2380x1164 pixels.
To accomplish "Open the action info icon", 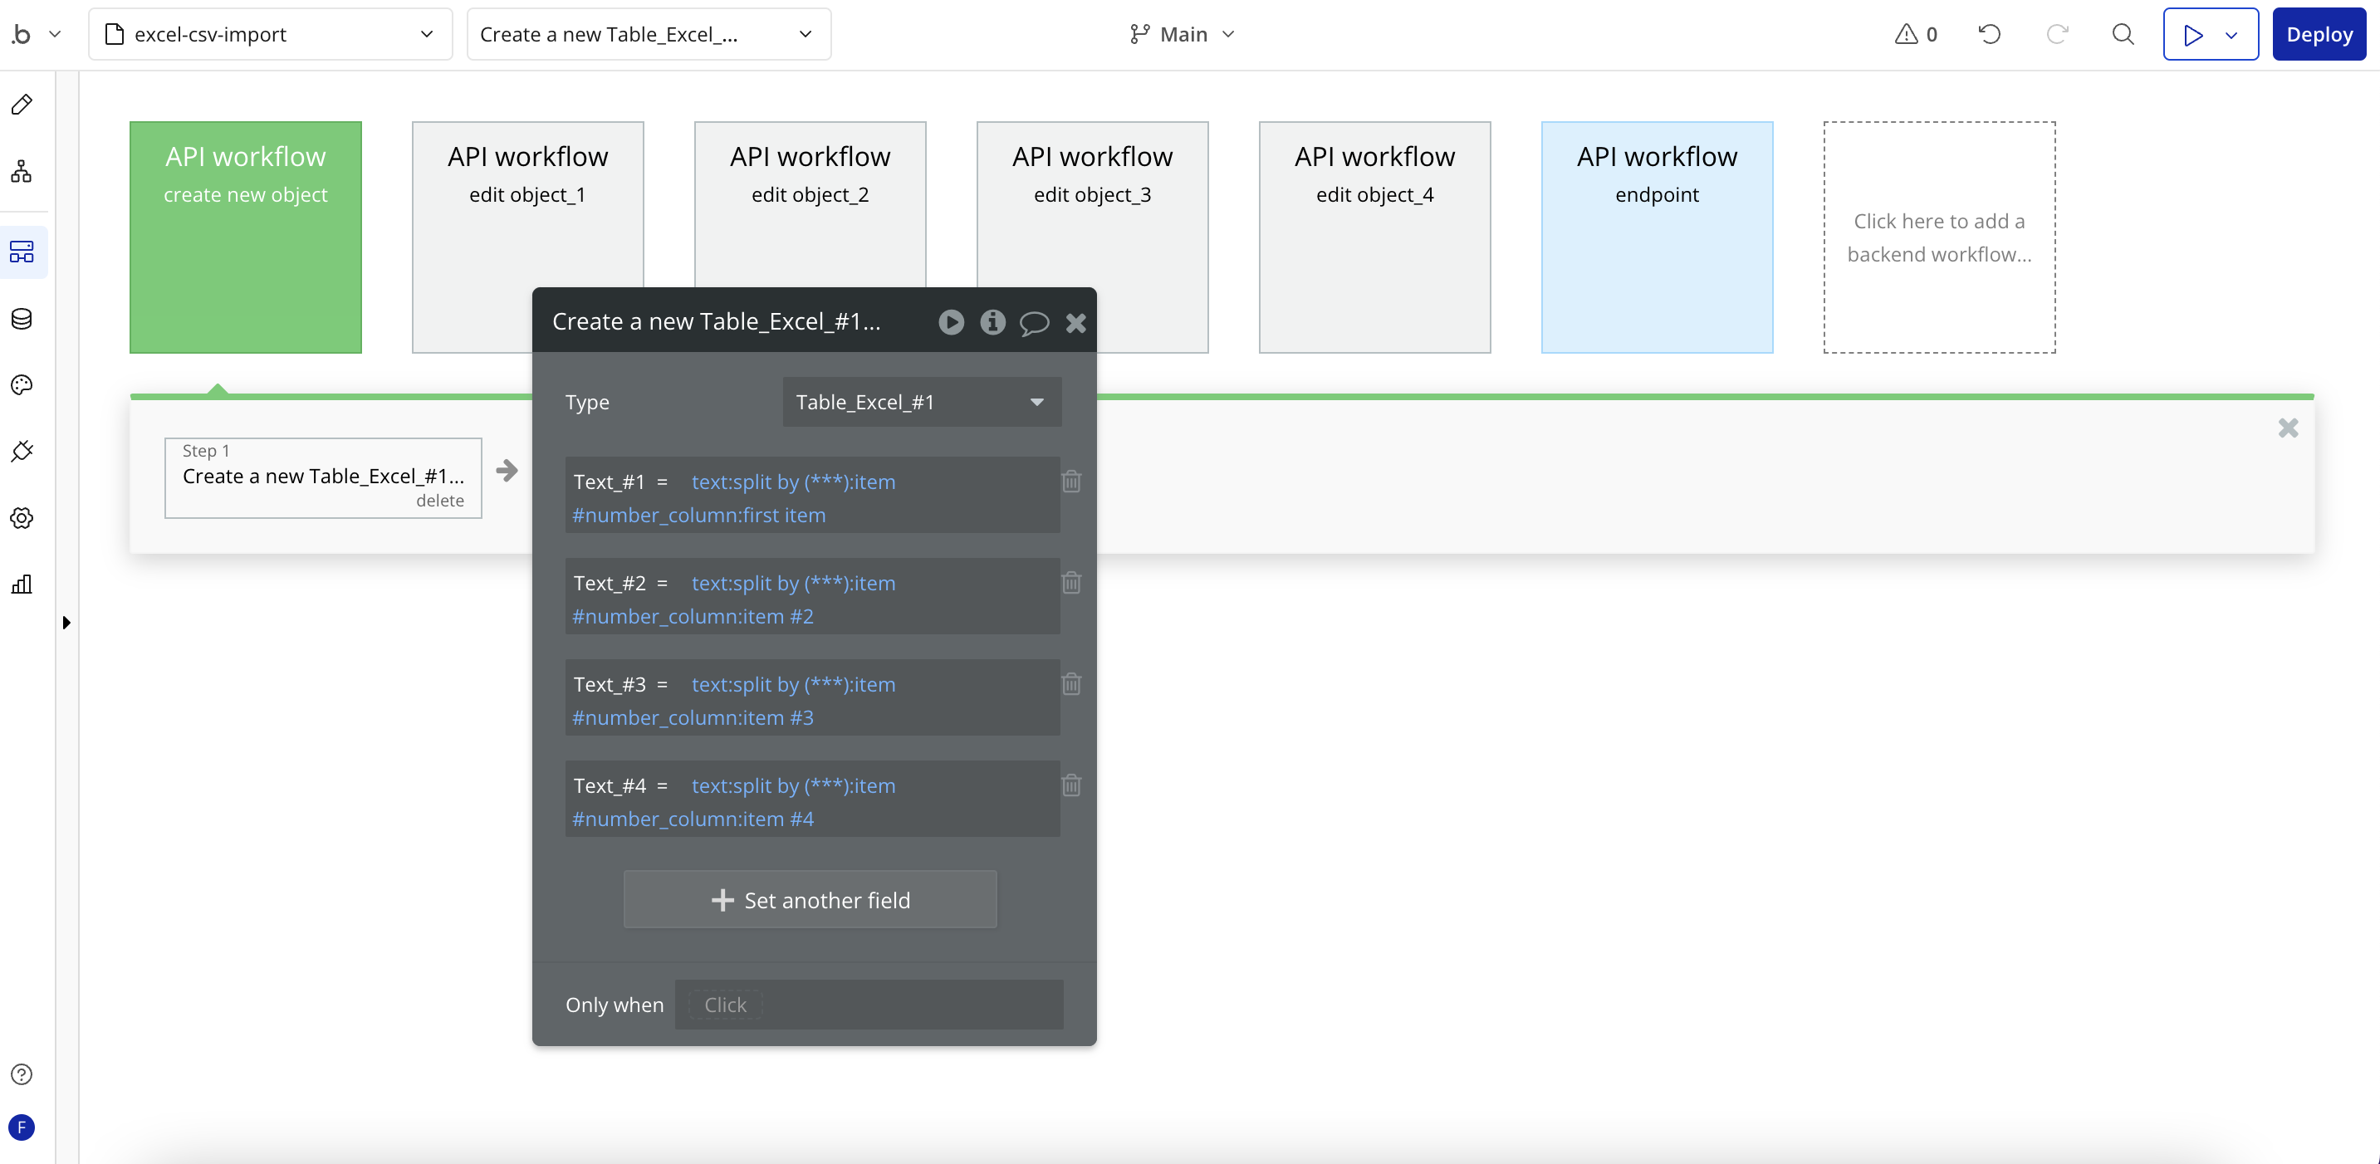I will (992, 321).
